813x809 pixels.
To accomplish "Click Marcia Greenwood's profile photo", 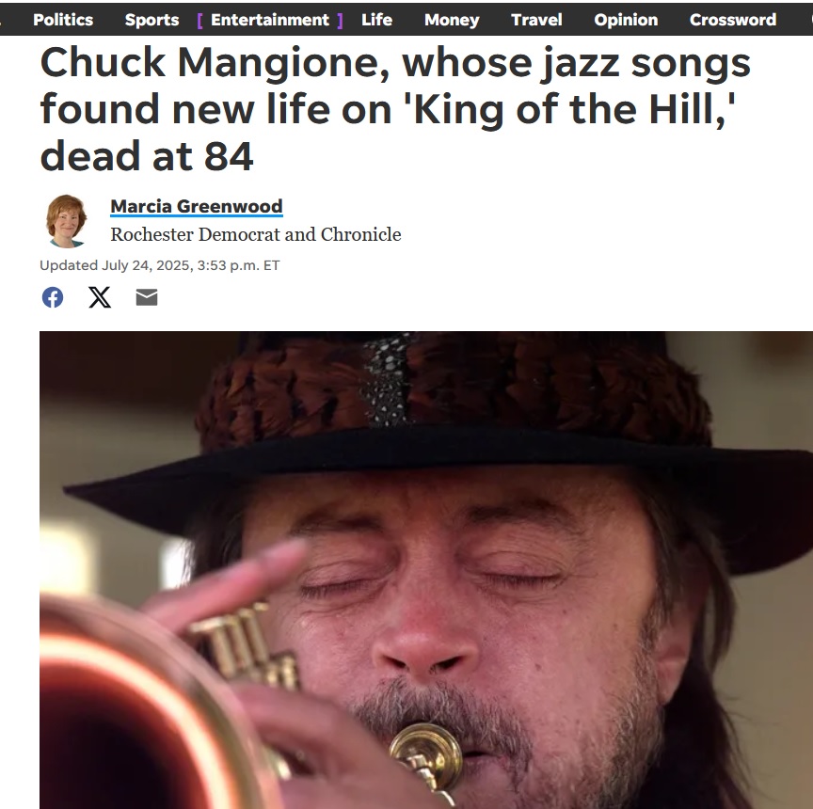I will [67, 221].
